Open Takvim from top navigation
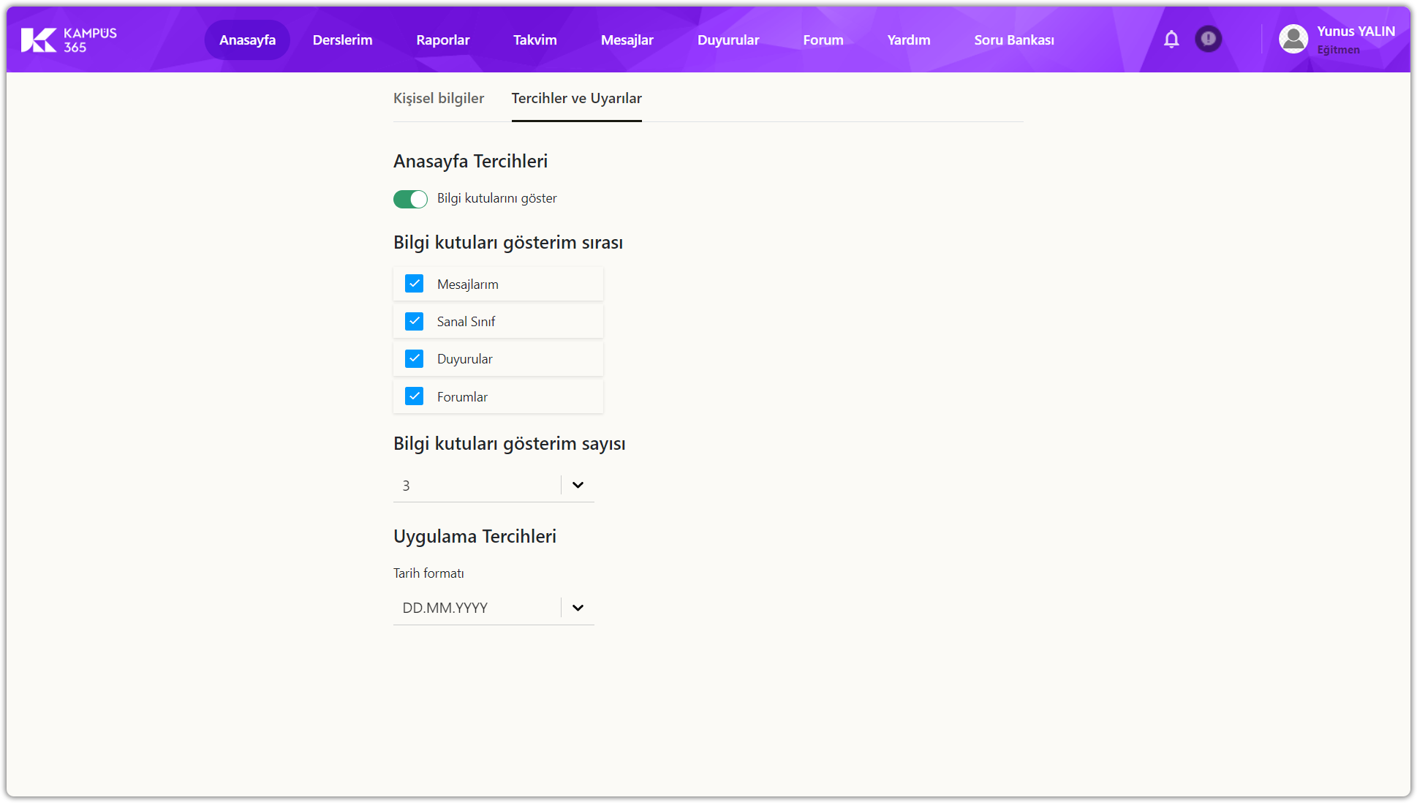 [534, 40]
